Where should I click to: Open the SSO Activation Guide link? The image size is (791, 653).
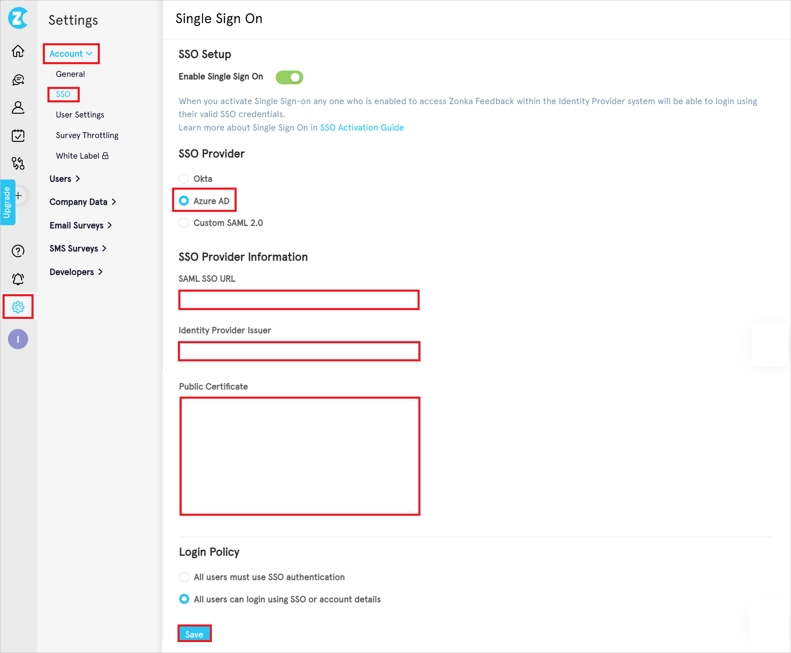pyautogui.click(x=362, y=128)
